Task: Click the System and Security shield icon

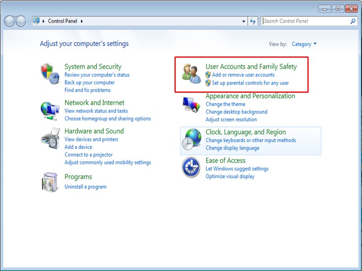Action: pyautogui.click(x=50, y=73)
